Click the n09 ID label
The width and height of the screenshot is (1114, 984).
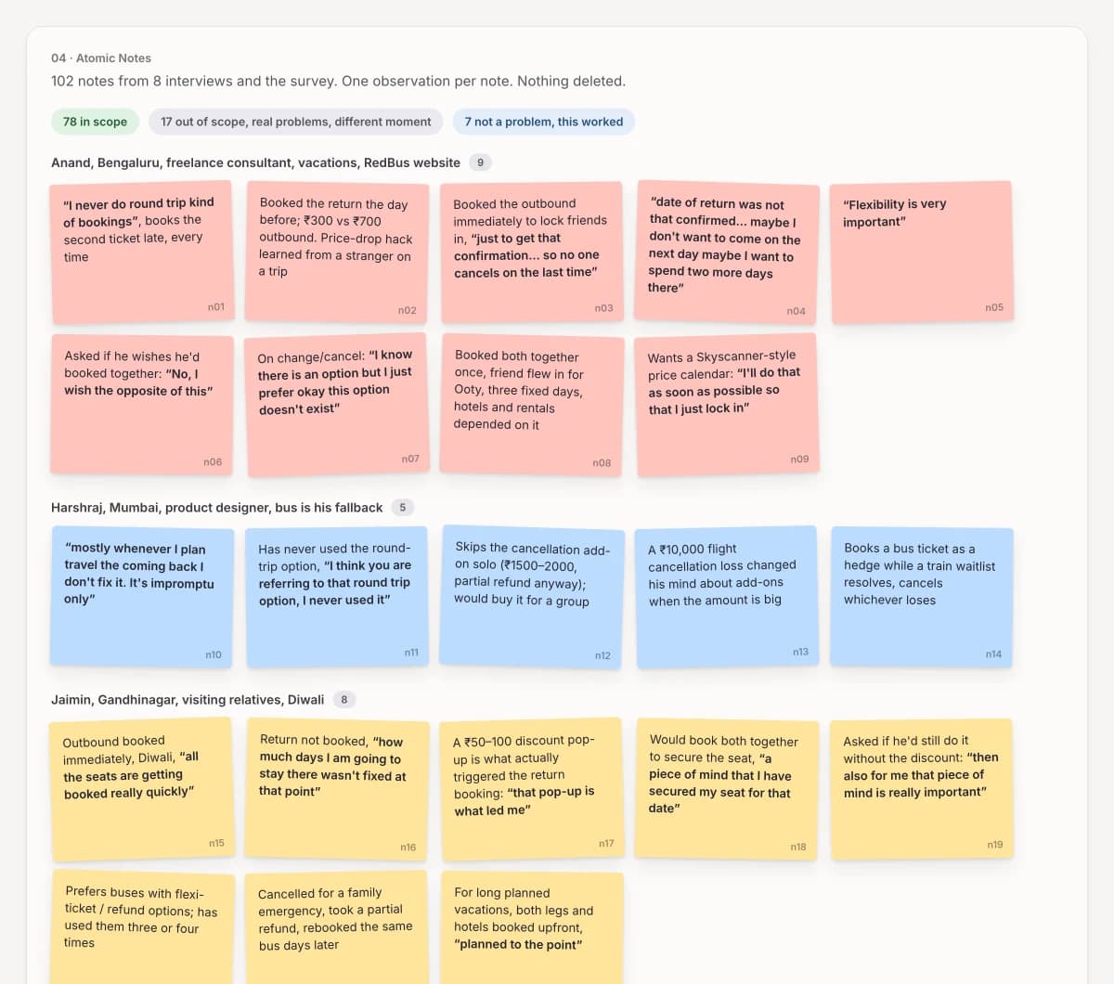(799, 460)
